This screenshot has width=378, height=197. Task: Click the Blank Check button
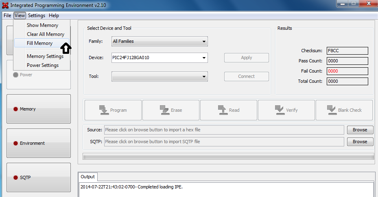344,110
